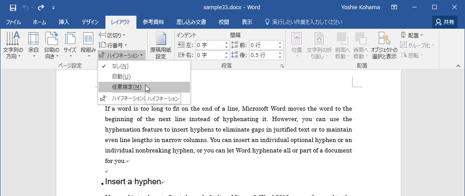Open 位置 position menu
This screenshot has height=196, width=465.
pyautogui.click(x=296, y=45)
